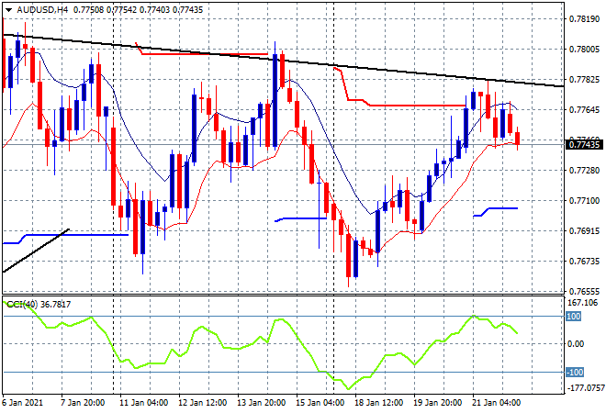
Task: Select the CCI -100 level marker
Action: coord(575,373)
